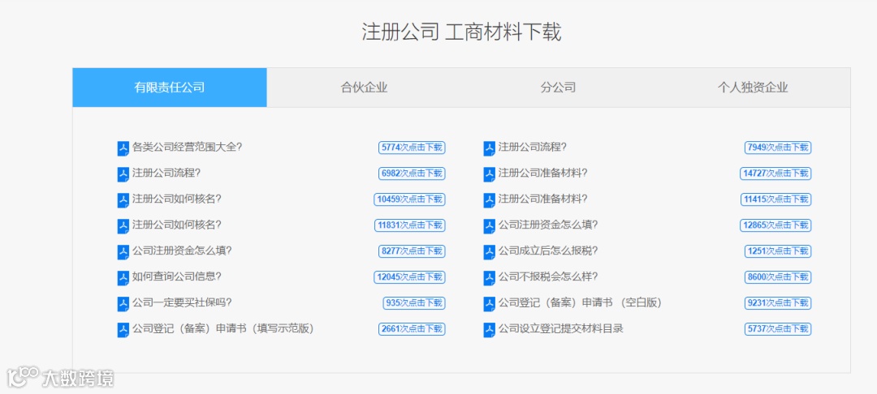
Task: Open 公司注册资金怎么填? link with 8277 downloads
Action: point(182,251)
